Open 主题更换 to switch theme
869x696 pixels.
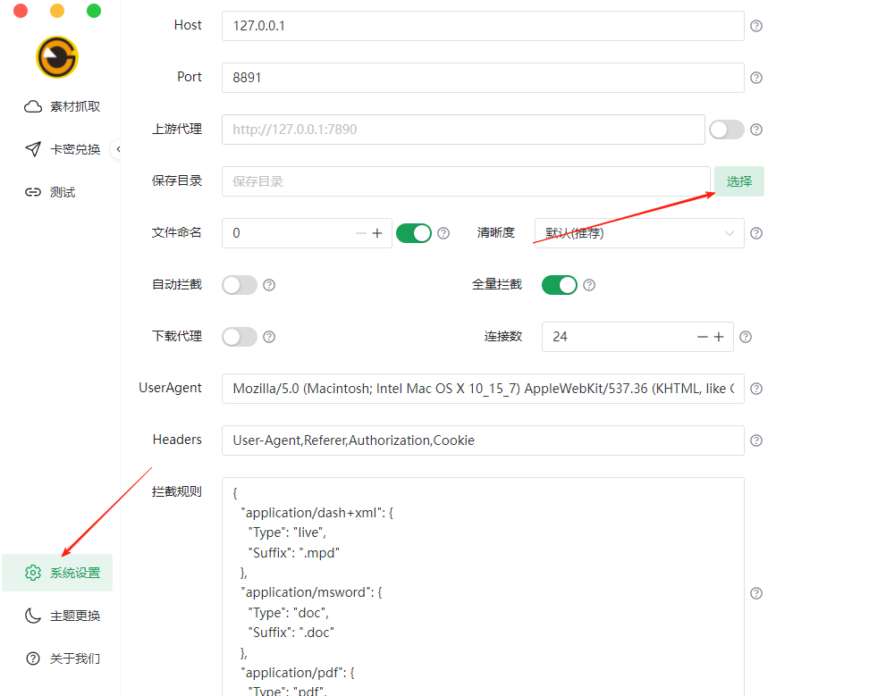click(63, 616)
